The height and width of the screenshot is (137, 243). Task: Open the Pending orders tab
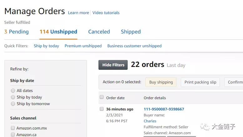click(x=16, y=32)
